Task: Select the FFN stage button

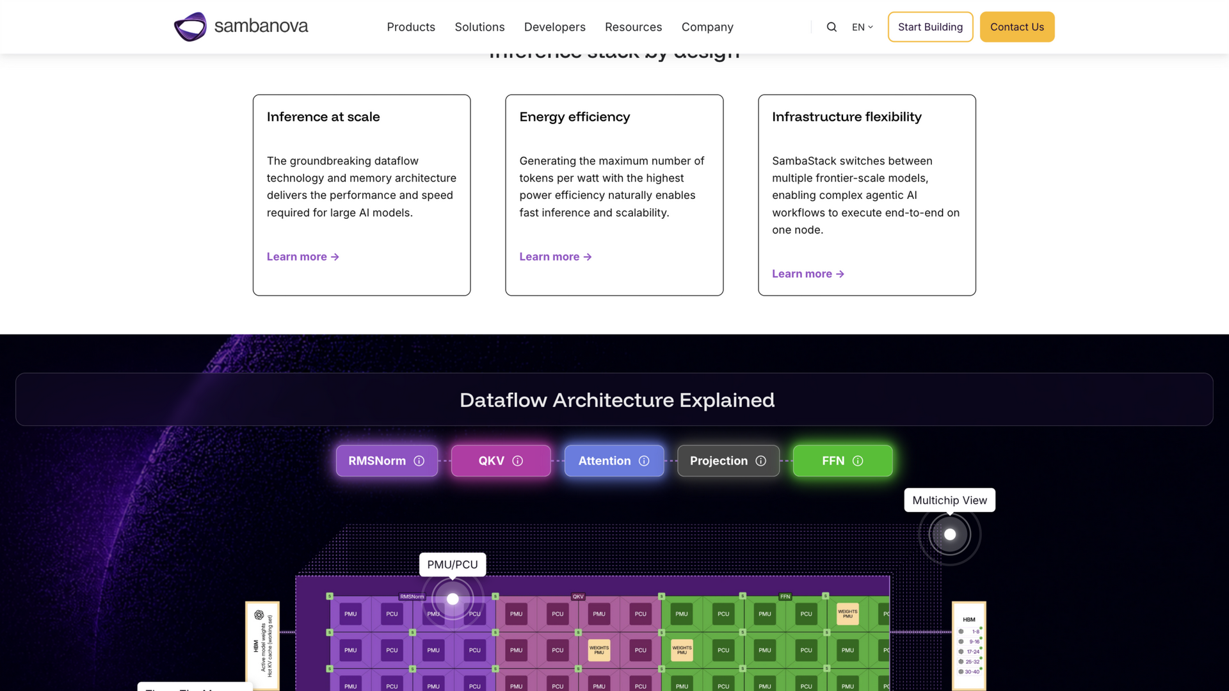Action: click(842, 461)
